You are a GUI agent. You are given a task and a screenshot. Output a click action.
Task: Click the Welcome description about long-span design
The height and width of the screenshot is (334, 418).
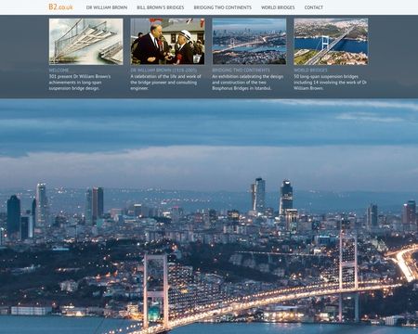coord(80,83)
